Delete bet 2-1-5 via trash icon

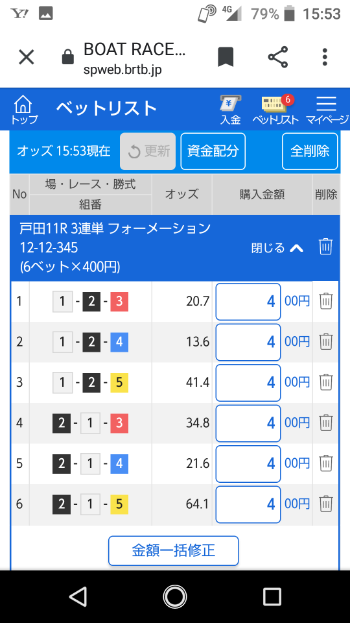326,504
